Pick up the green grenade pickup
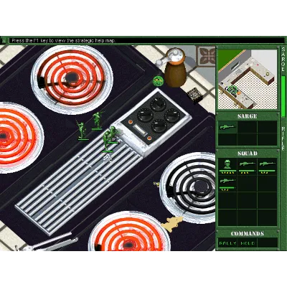The height and width of the screenshot is (287, 287). 159,81
